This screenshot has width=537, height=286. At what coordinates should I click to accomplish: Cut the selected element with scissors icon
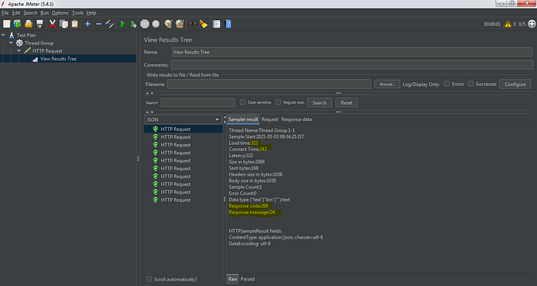tap(52, 24)
